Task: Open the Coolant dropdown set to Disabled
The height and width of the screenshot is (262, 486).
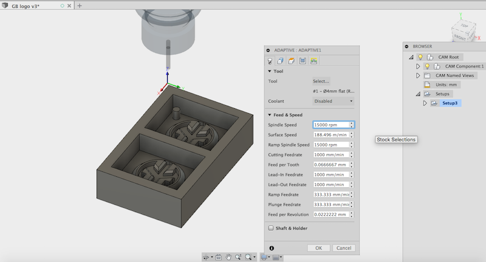Action: pyautogui.click(x=333, y=101)
